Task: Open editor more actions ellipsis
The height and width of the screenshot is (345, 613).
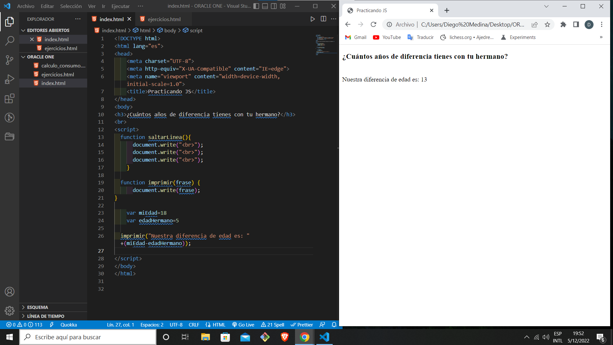Action: [334, 19]
